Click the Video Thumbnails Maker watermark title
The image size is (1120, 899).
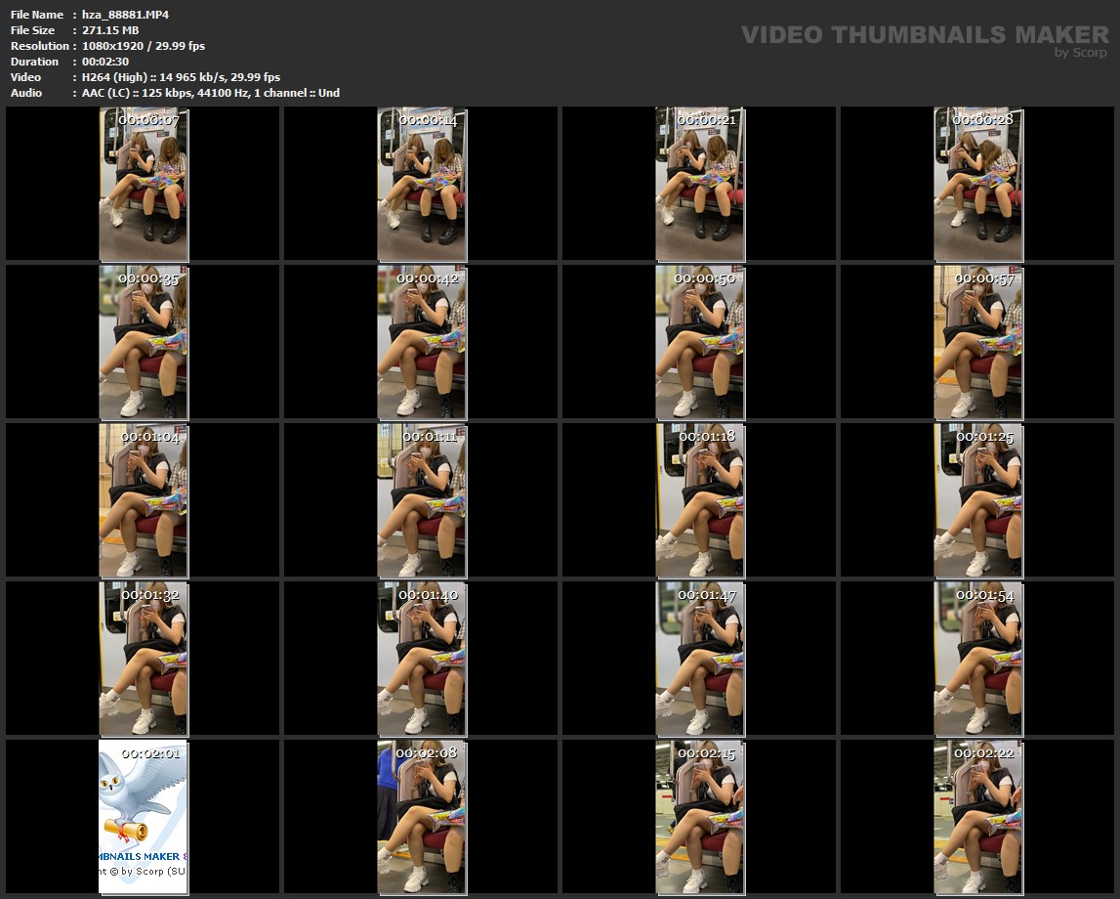coord(924,35)
